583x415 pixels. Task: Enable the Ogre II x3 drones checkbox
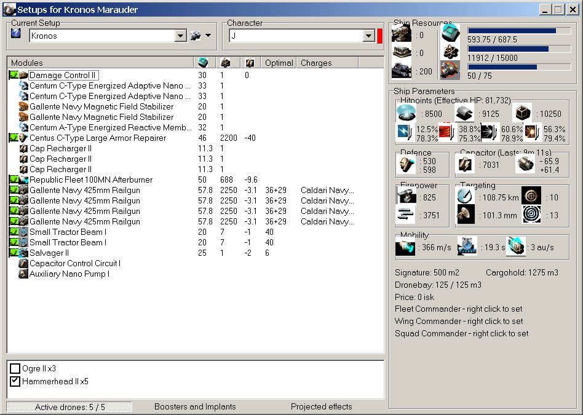[x=15, y=368]
